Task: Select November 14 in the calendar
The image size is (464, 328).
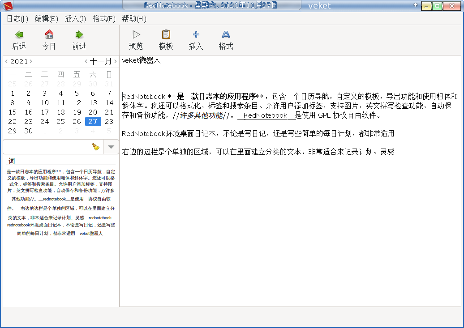Action: point(109,102)
